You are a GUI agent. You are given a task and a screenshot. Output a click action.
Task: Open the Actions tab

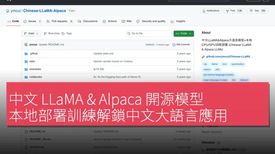tap(110, 21)
